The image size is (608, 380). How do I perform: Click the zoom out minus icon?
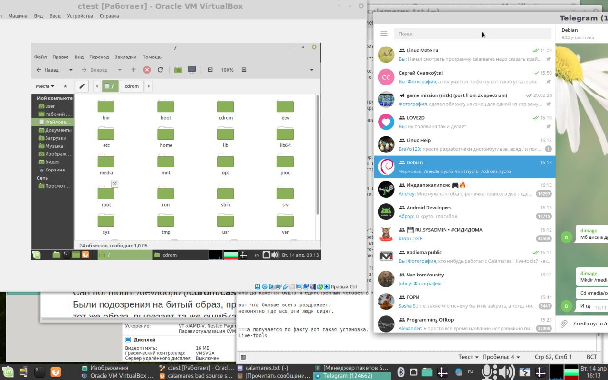coord(210,70)
